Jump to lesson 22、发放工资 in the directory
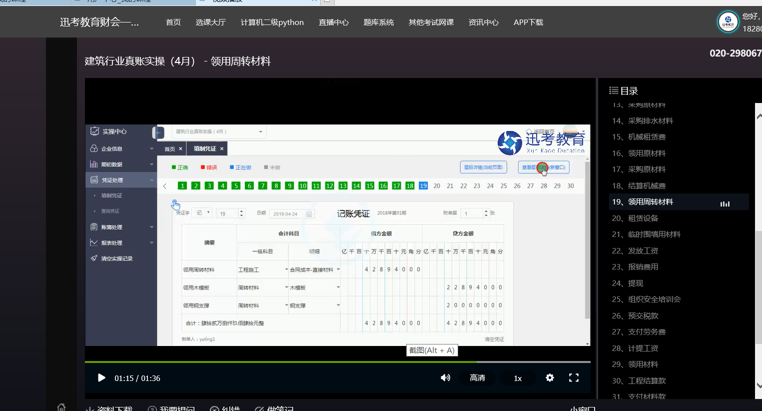This screenshot has height=411, width=762. [x=635, y=251]
